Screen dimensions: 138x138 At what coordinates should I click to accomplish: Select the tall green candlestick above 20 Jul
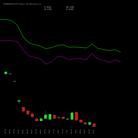coord(72,116)
